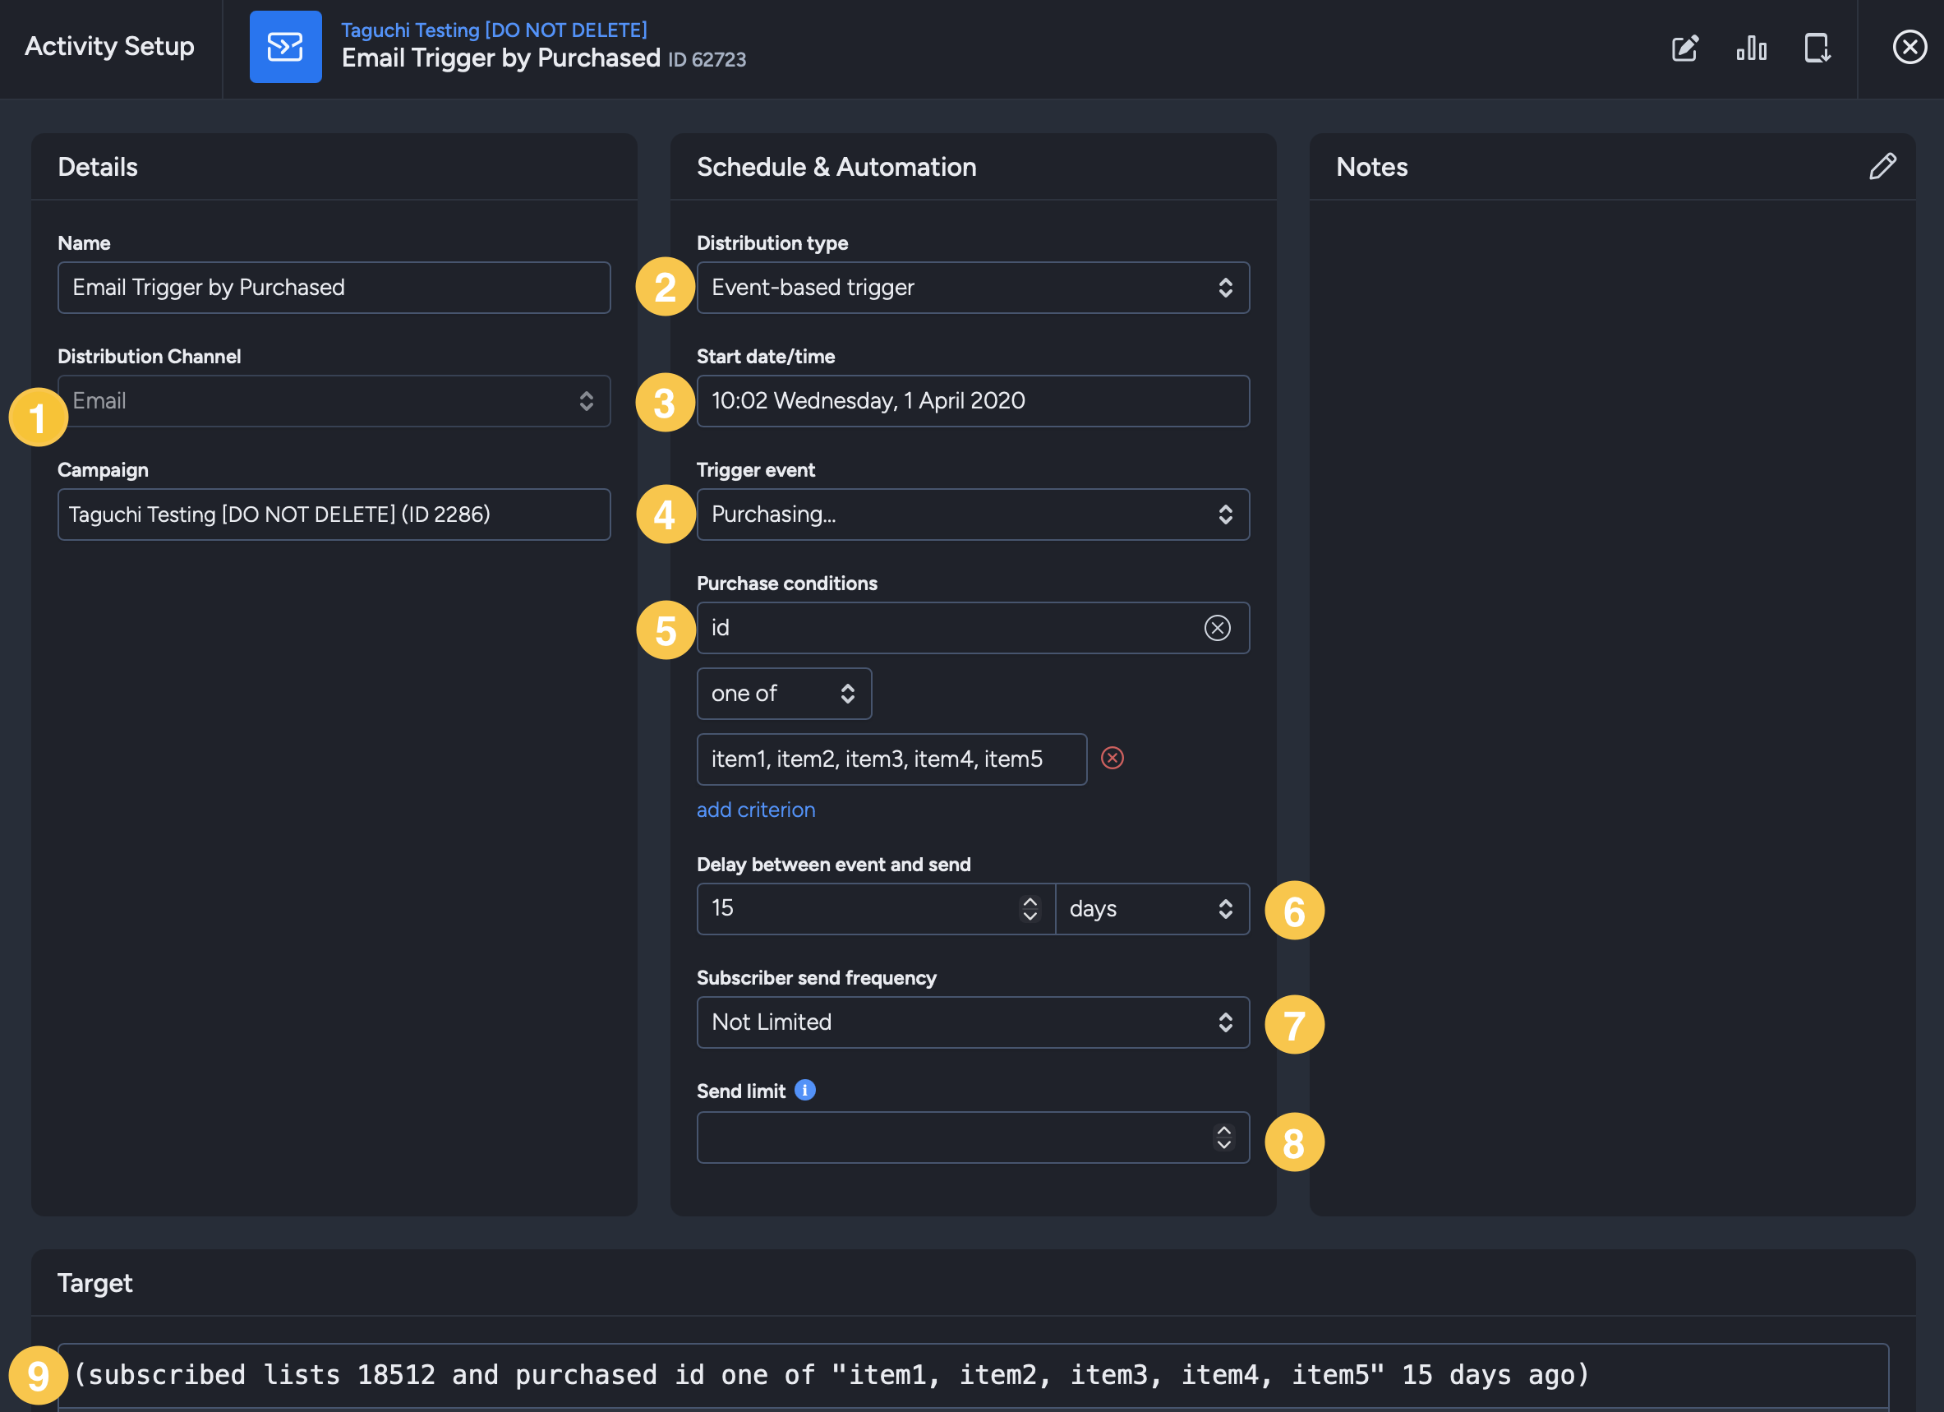The image size is (1944, 1412).
Task: Select the days delay unit dropdown
Action: click(1152, 909)
